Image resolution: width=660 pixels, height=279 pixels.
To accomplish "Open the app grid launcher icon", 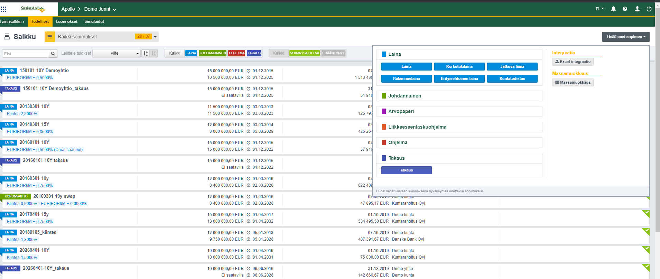I will pos(3,9).
